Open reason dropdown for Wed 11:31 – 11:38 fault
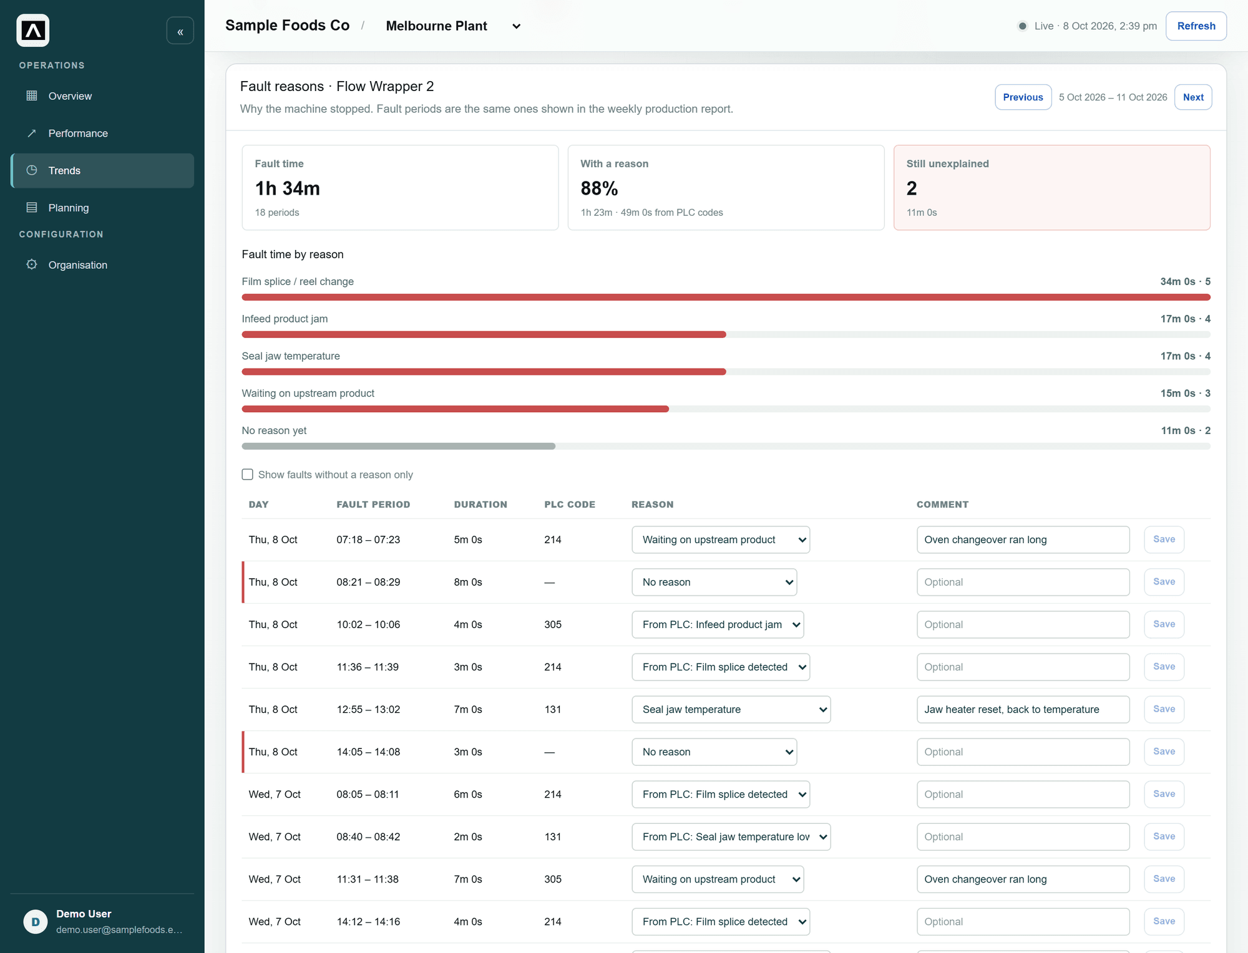 click(x=718, y=879)
